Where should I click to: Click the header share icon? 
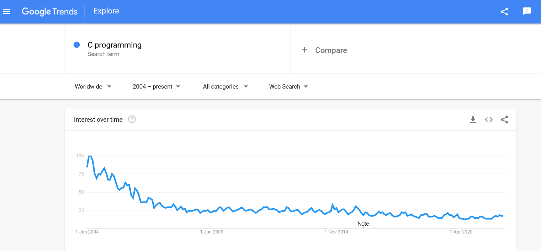[504, 12]
